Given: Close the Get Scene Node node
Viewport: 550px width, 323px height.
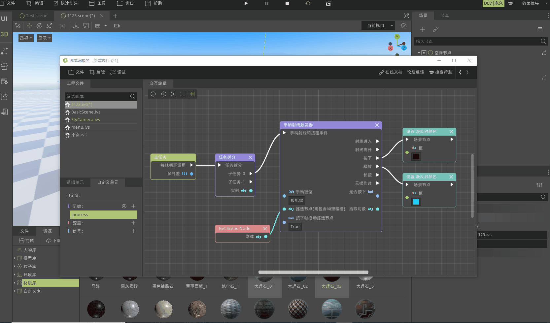Looking at the screenshot, I should 265,229.
